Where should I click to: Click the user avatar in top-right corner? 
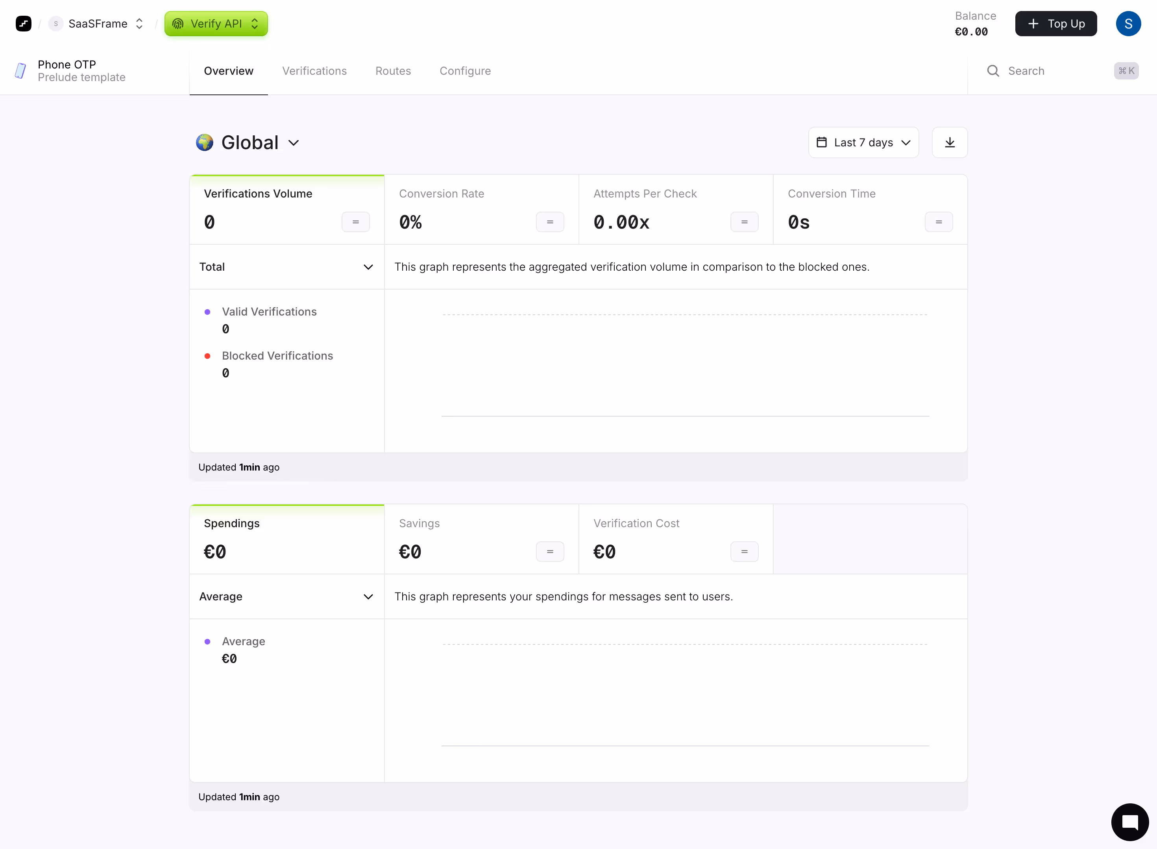[x=1128, y=23]
